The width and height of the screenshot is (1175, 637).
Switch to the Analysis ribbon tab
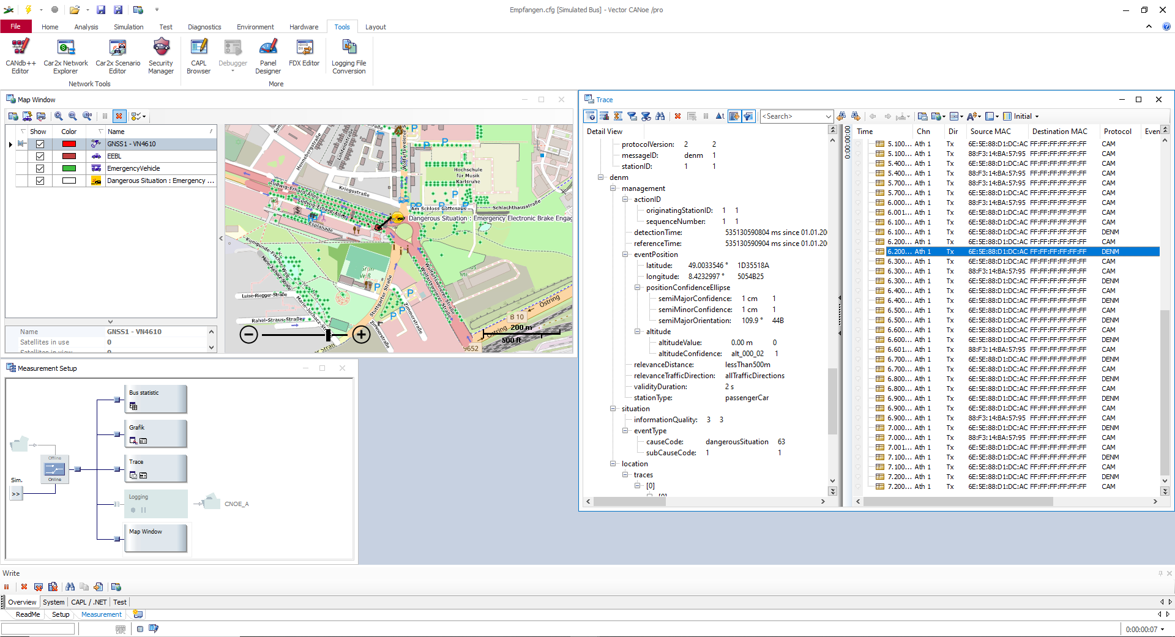click(86, 27)
